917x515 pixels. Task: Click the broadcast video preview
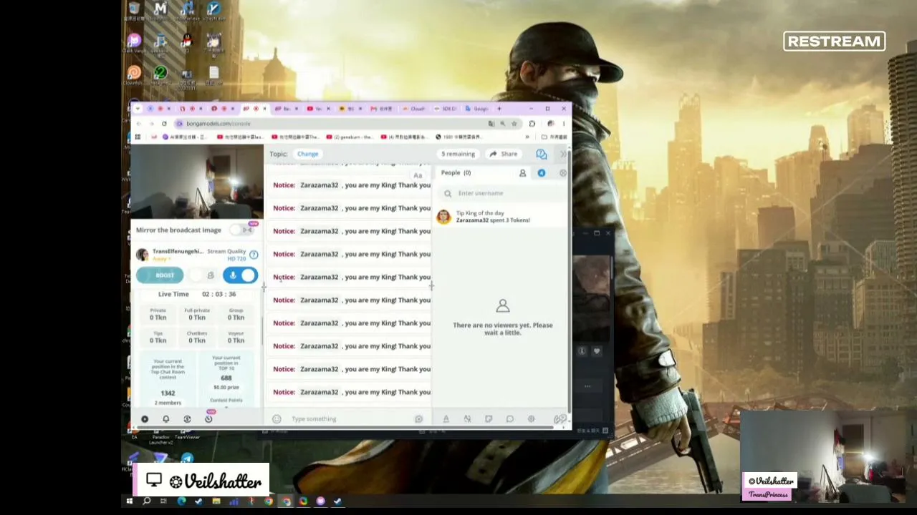(197, 182)
